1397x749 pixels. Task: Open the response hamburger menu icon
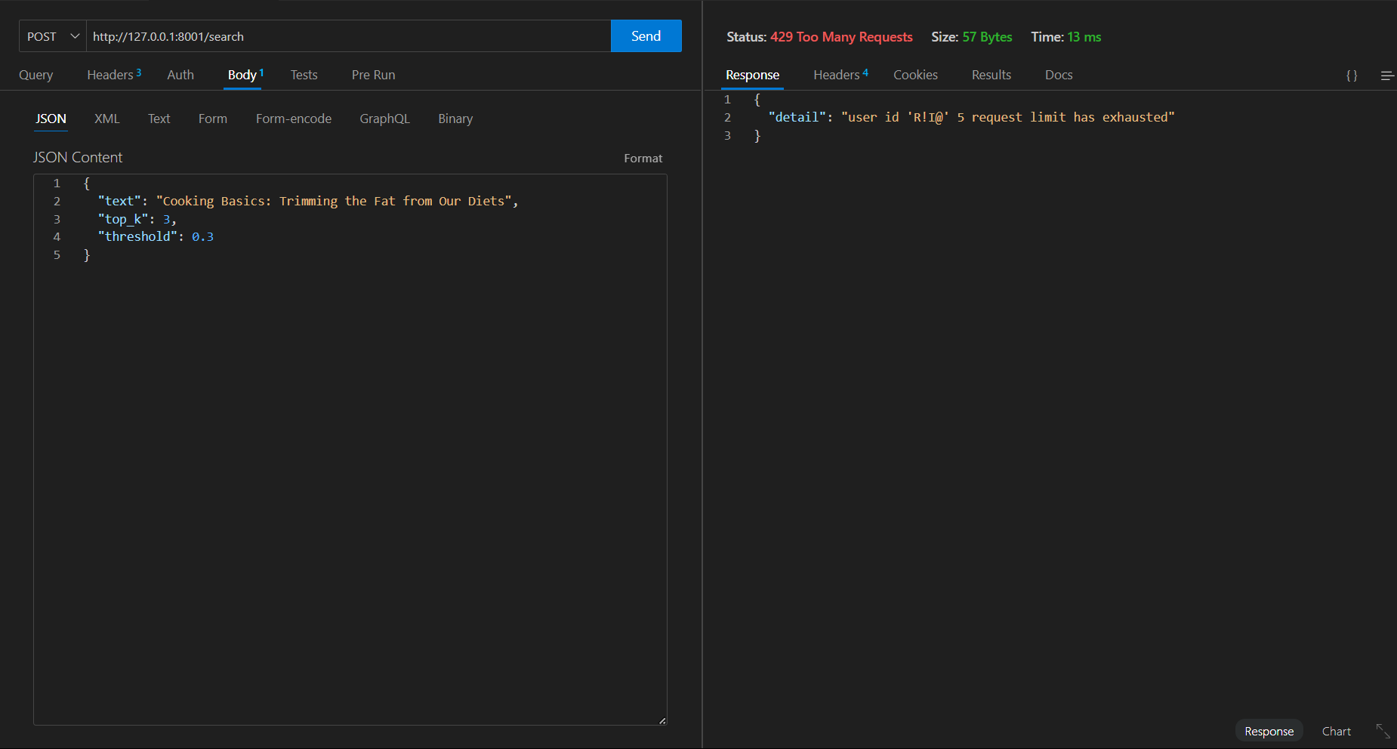(x=1386, y=76)
